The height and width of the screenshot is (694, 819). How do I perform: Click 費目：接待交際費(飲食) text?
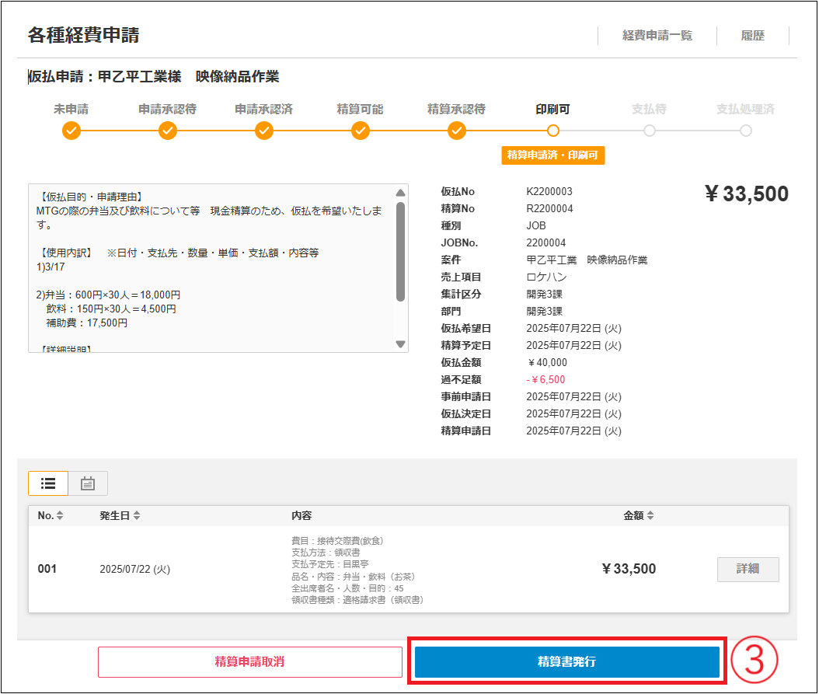[x=337, y=540]
